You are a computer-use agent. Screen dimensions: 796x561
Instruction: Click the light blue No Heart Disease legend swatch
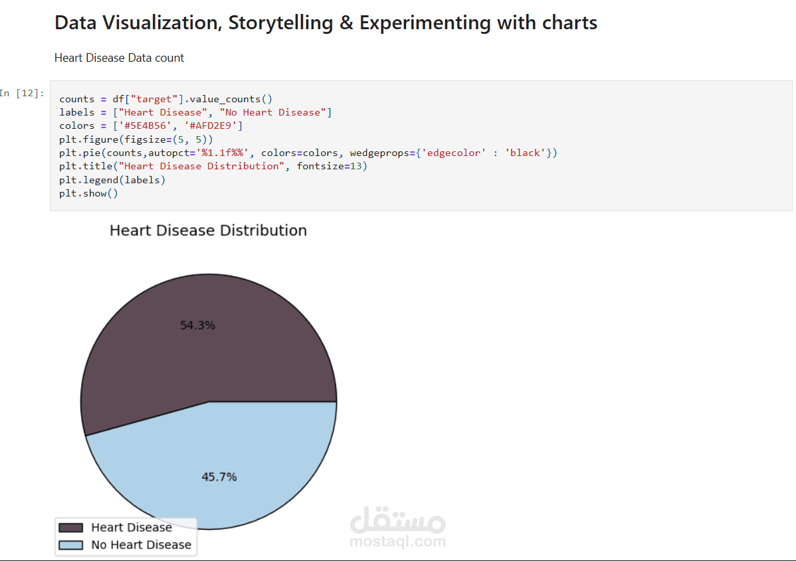pyautogui.click(x=71, y=544)
